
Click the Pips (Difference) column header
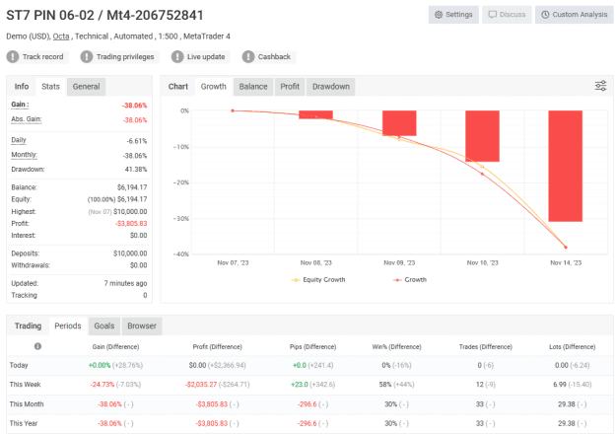point(312,347)
